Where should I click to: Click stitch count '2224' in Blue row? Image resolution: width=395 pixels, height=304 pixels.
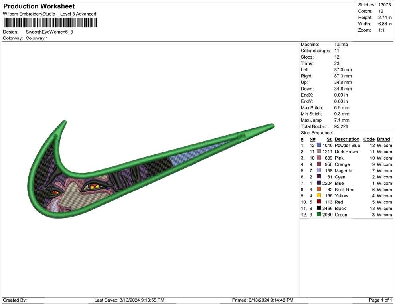tap(327, 183)
